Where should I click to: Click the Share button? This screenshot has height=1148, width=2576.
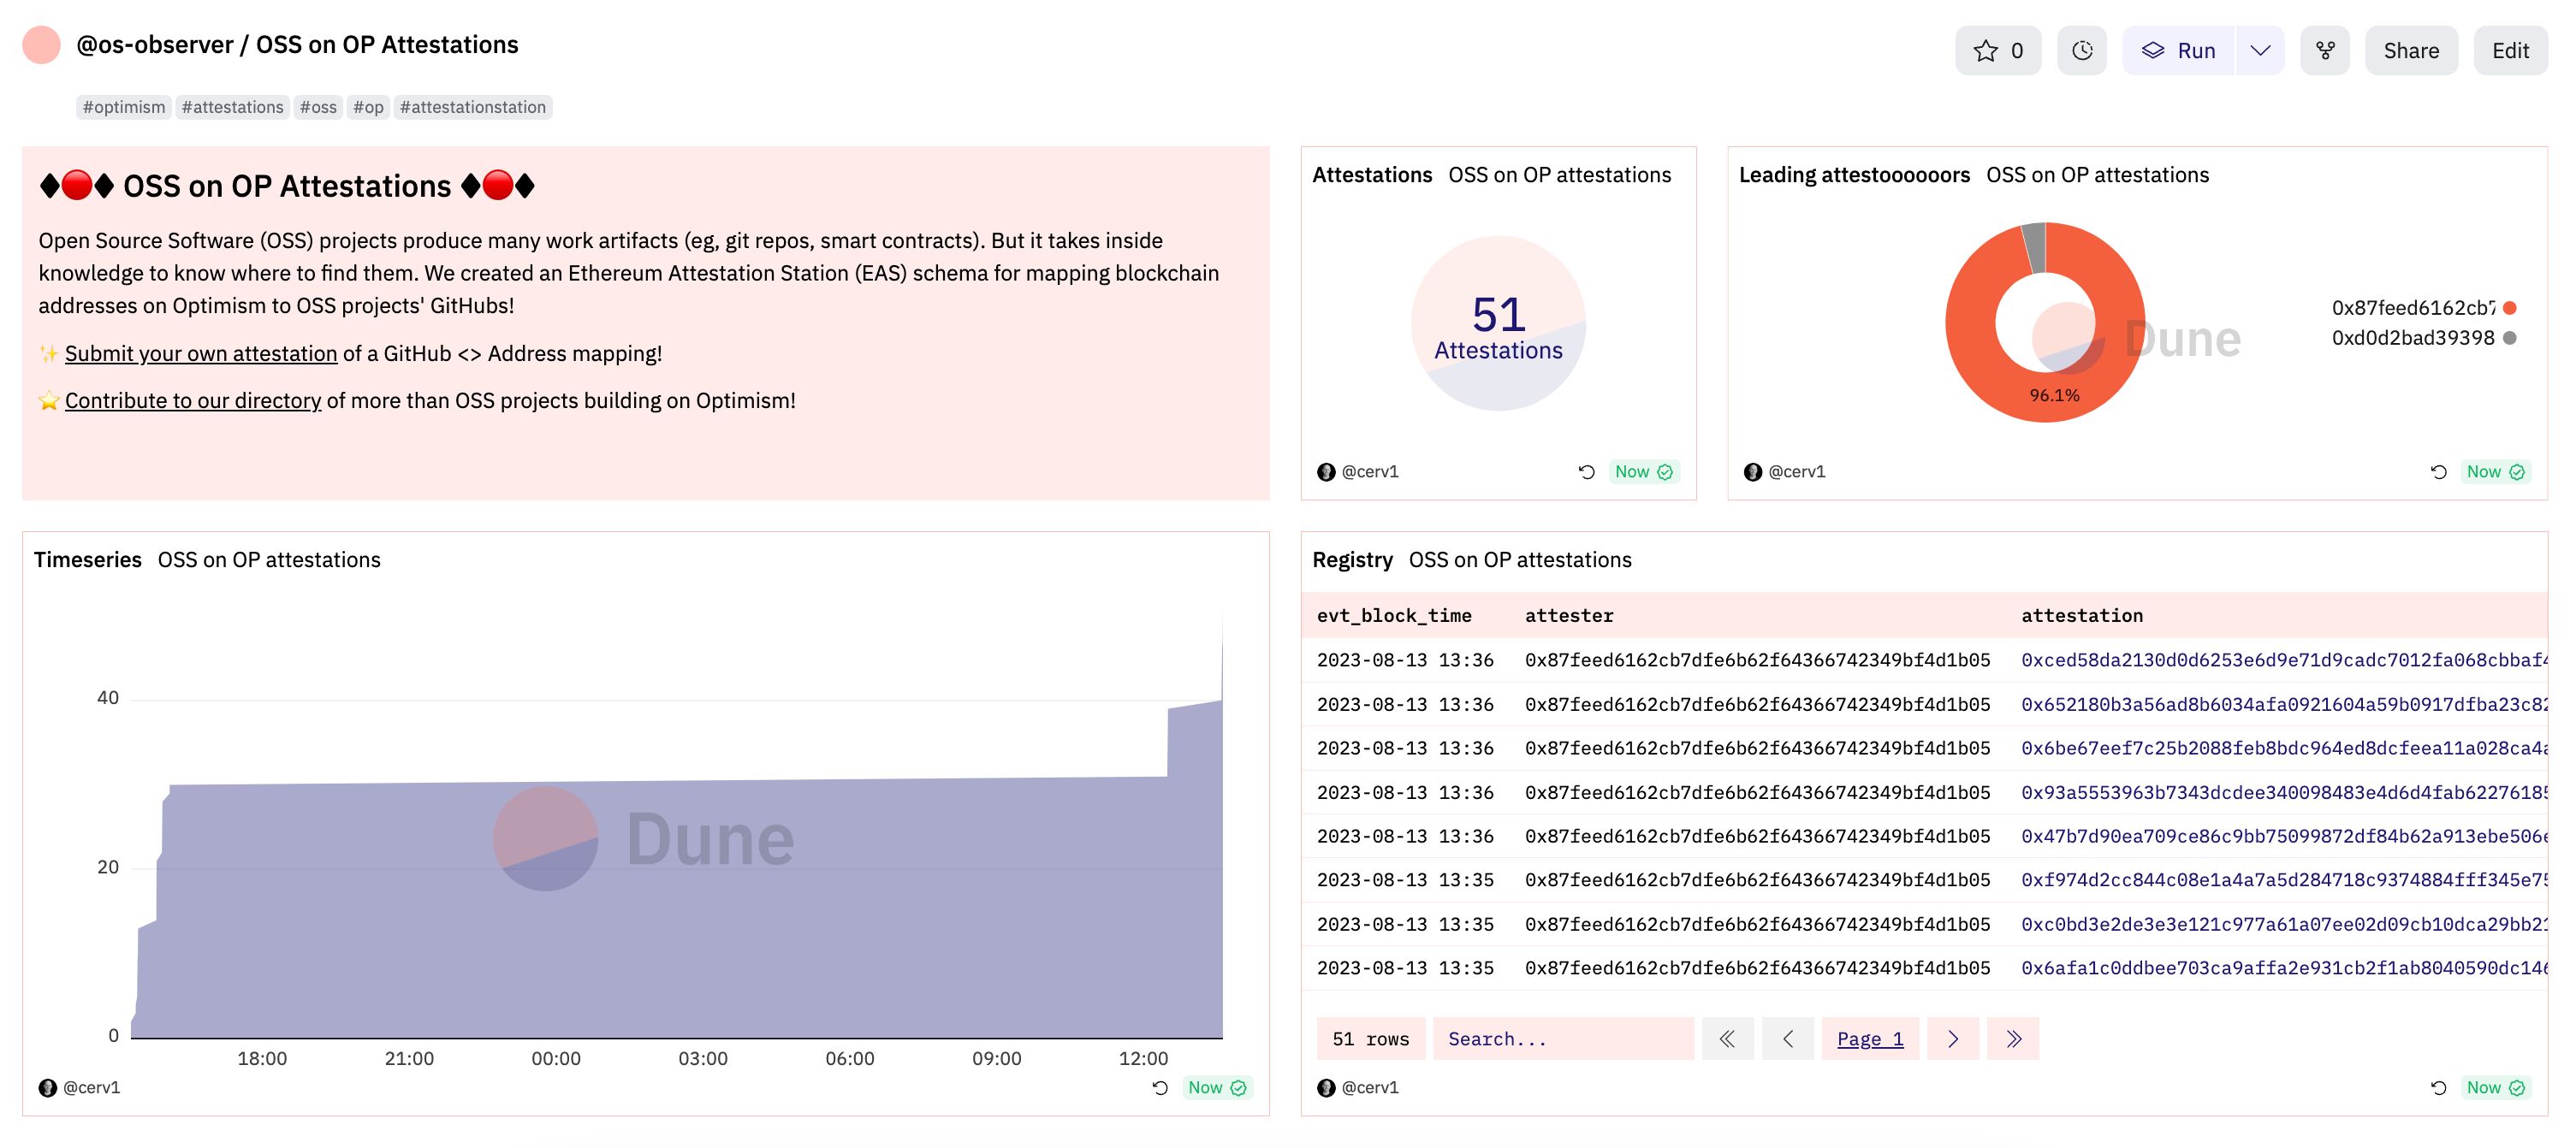pos(2411,50)
